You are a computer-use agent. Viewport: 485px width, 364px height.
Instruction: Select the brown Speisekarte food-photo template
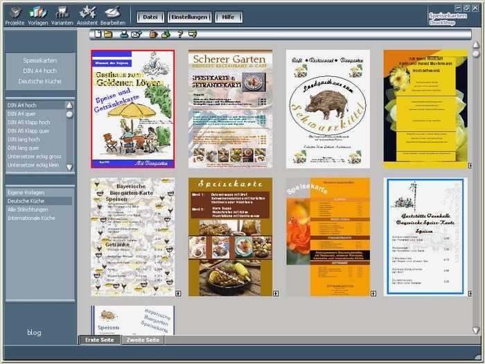(x=231, y=237)
